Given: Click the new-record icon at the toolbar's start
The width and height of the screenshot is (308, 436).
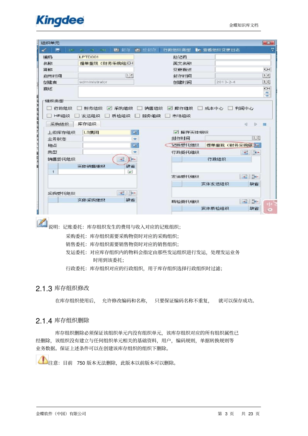Looking at the screenshot, I should click(x=44, y=50).
